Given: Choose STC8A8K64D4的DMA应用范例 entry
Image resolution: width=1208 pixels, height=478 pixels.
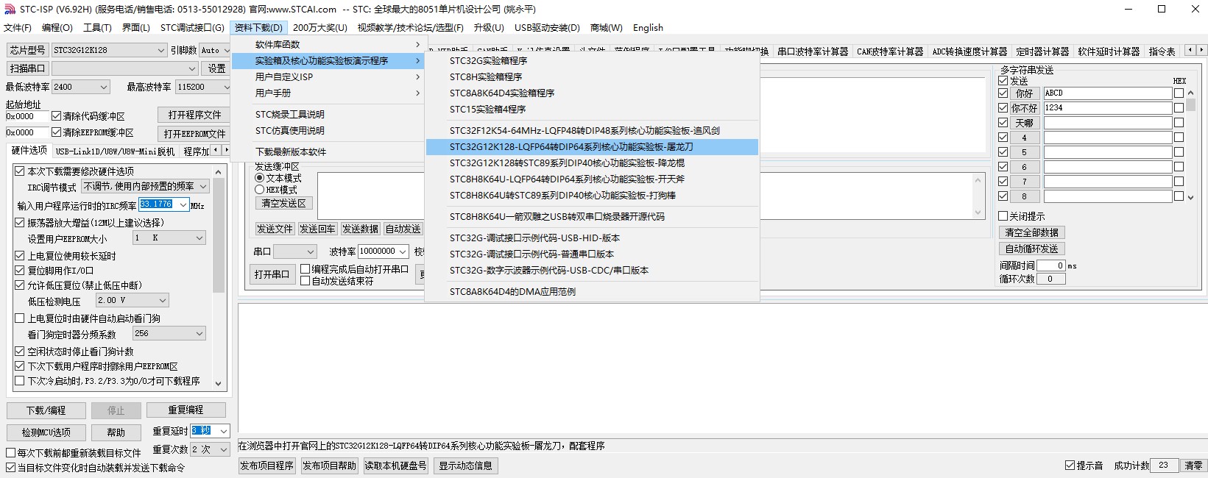Looking at the screenshot, I should [x=592, y=292].
